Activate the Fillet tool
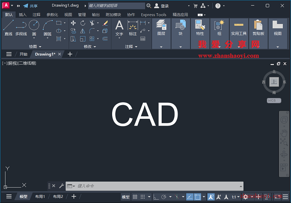This screenshot has width=291, height=203. click(x=92, y=31)
